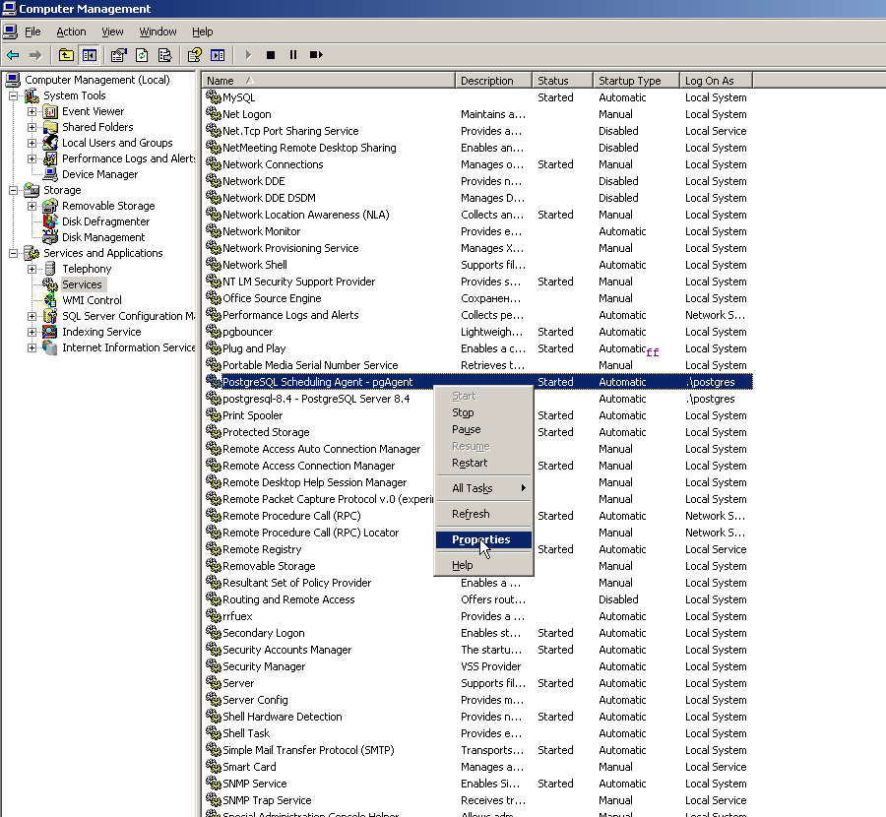Screen dimensions: 886x817
Task: Collapse the System Tools tree node
Action: [x=13, y=95]
